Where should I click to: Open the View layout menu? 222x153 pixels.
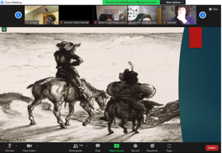214,9
